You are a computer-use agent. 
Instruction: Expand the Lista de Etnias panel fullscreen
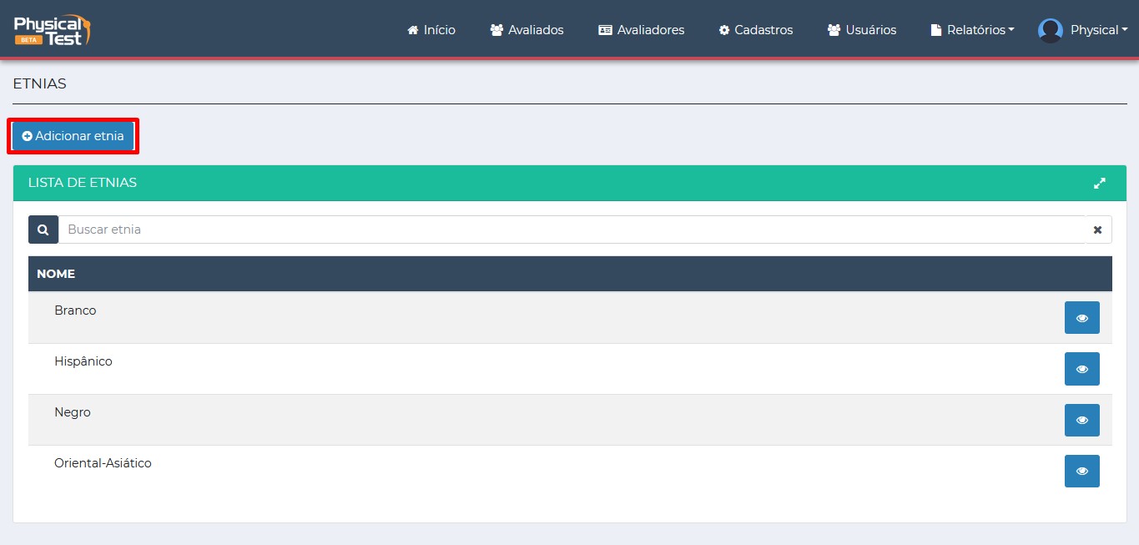click(x=1099, y=184)
